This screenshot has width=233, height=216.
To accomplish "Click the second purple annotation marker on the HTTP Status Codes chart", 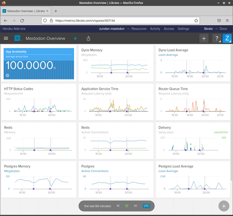I will (50, 111).
